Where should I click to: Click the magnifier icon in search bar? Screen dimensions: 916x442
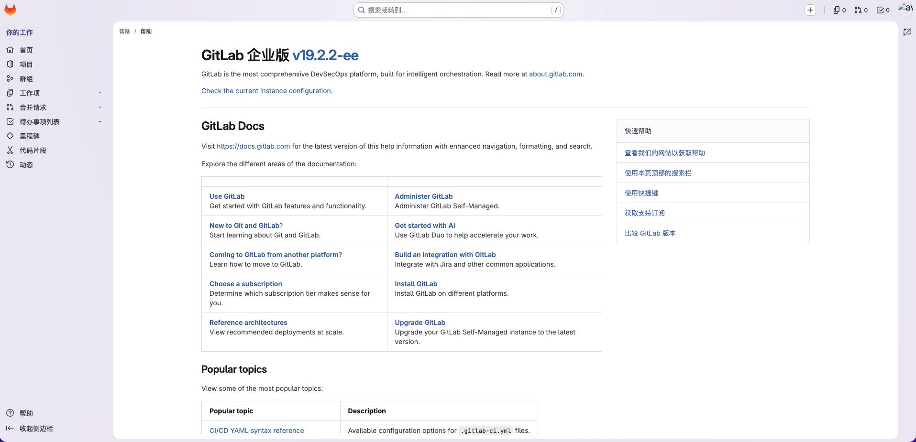[362, 10]
